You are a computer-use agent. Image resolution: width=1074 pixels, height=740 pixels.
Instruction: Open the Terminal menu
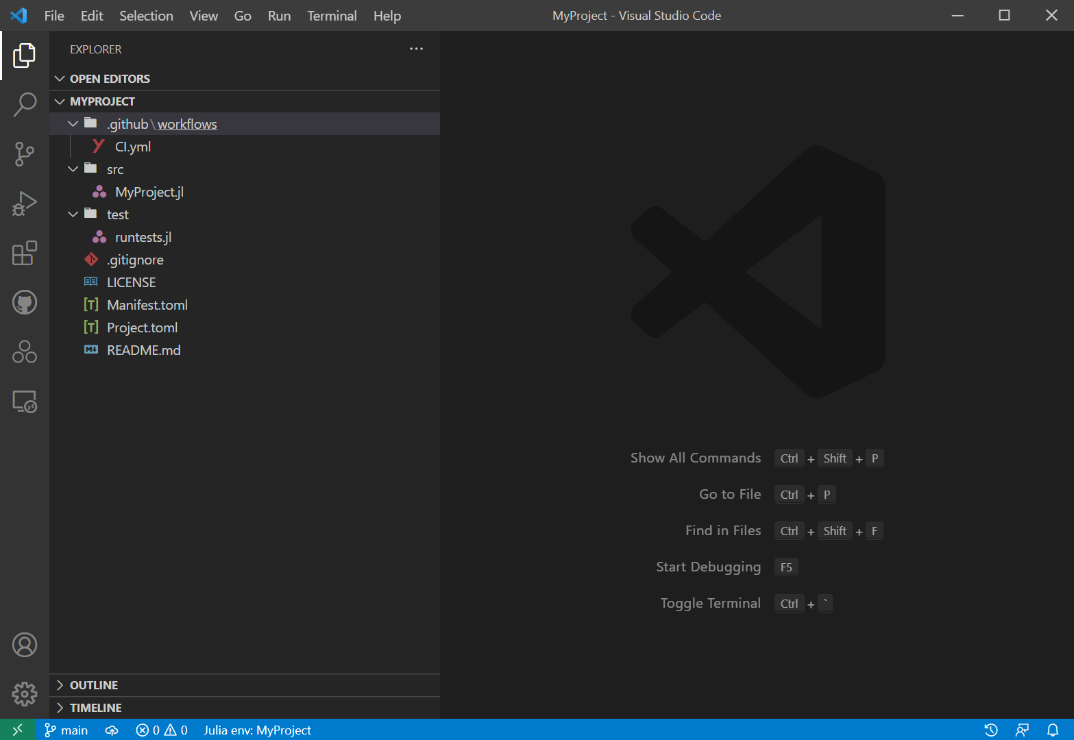coord(332,16)
